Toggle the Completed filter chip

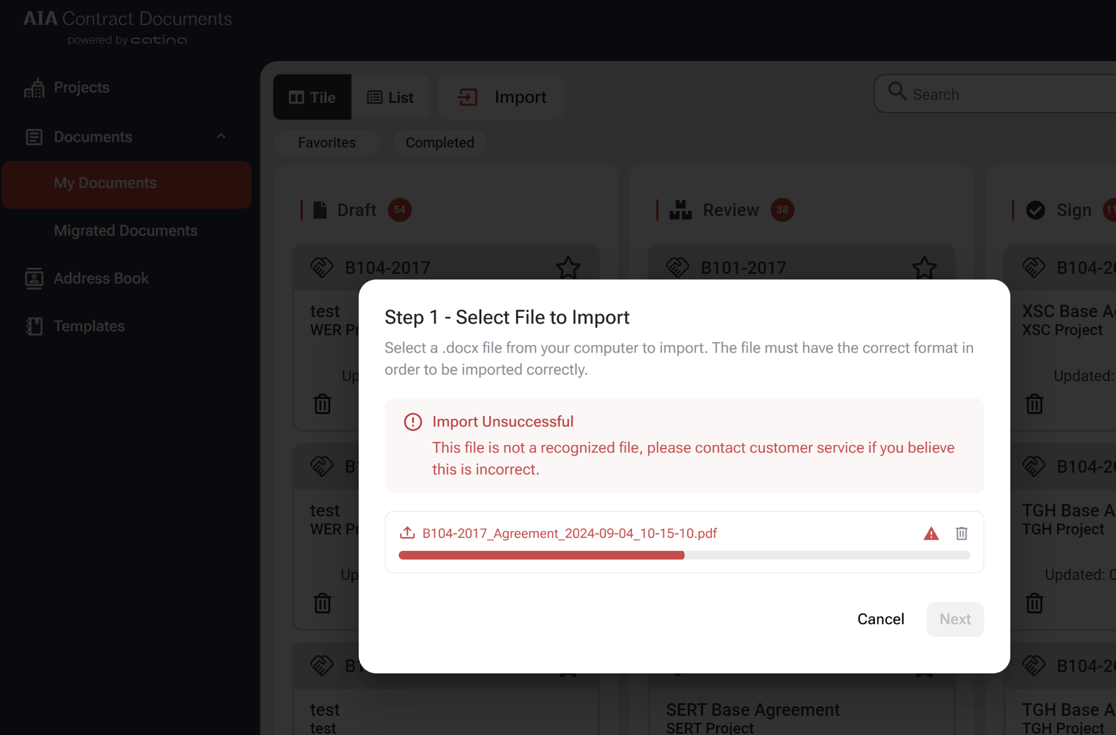click(440, 142)
